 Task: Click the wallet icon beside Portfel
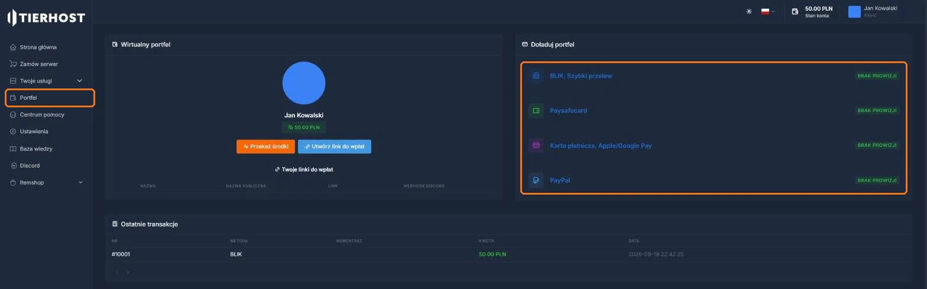pyautogui.click(x=13, y=98)
